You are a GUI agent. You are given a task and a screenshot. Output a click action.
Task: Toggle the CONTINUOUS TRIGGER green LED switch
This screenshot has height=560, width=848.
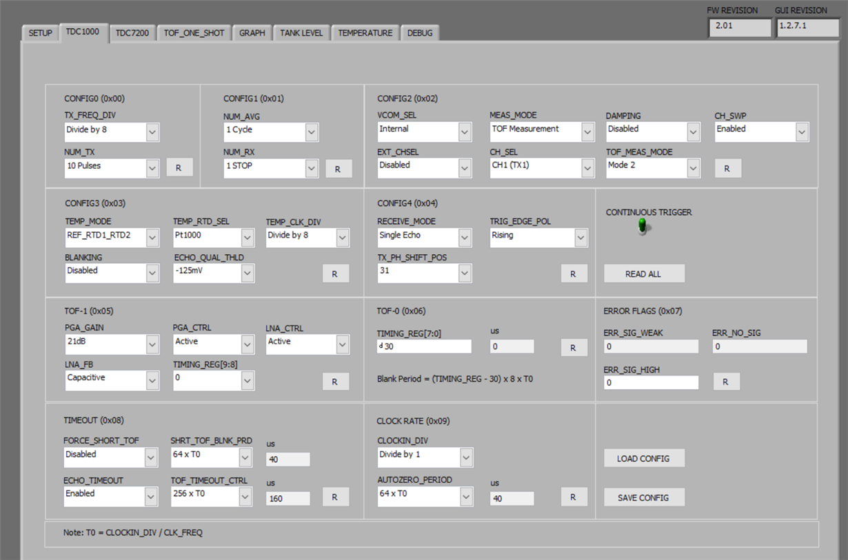coord(643,226)
